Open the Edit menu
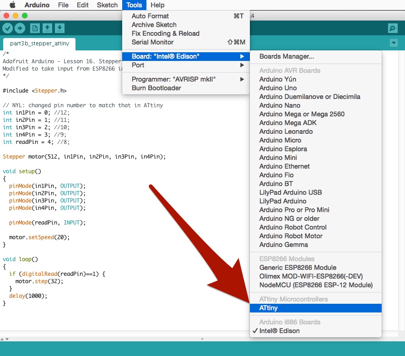405x356 pixels. [x=83, y=5]
